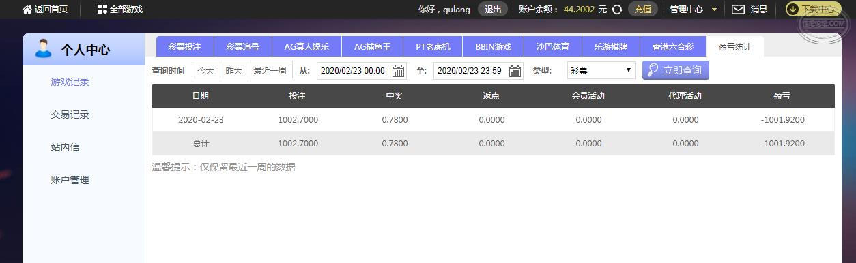Select the 最近一周 quick time filter
This screenshot has height=263, width=856.
pos(270,70)
